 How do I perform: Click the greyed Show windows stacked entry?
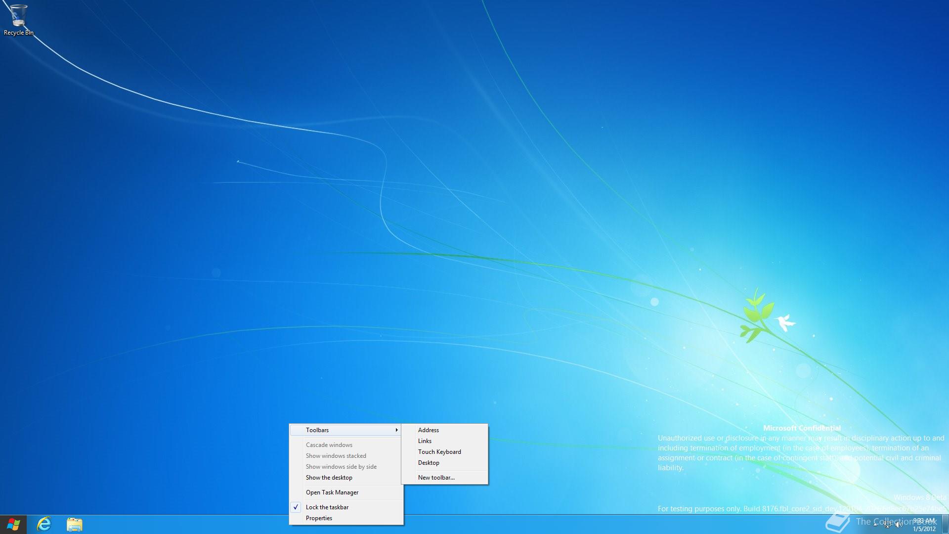[346, 456]
